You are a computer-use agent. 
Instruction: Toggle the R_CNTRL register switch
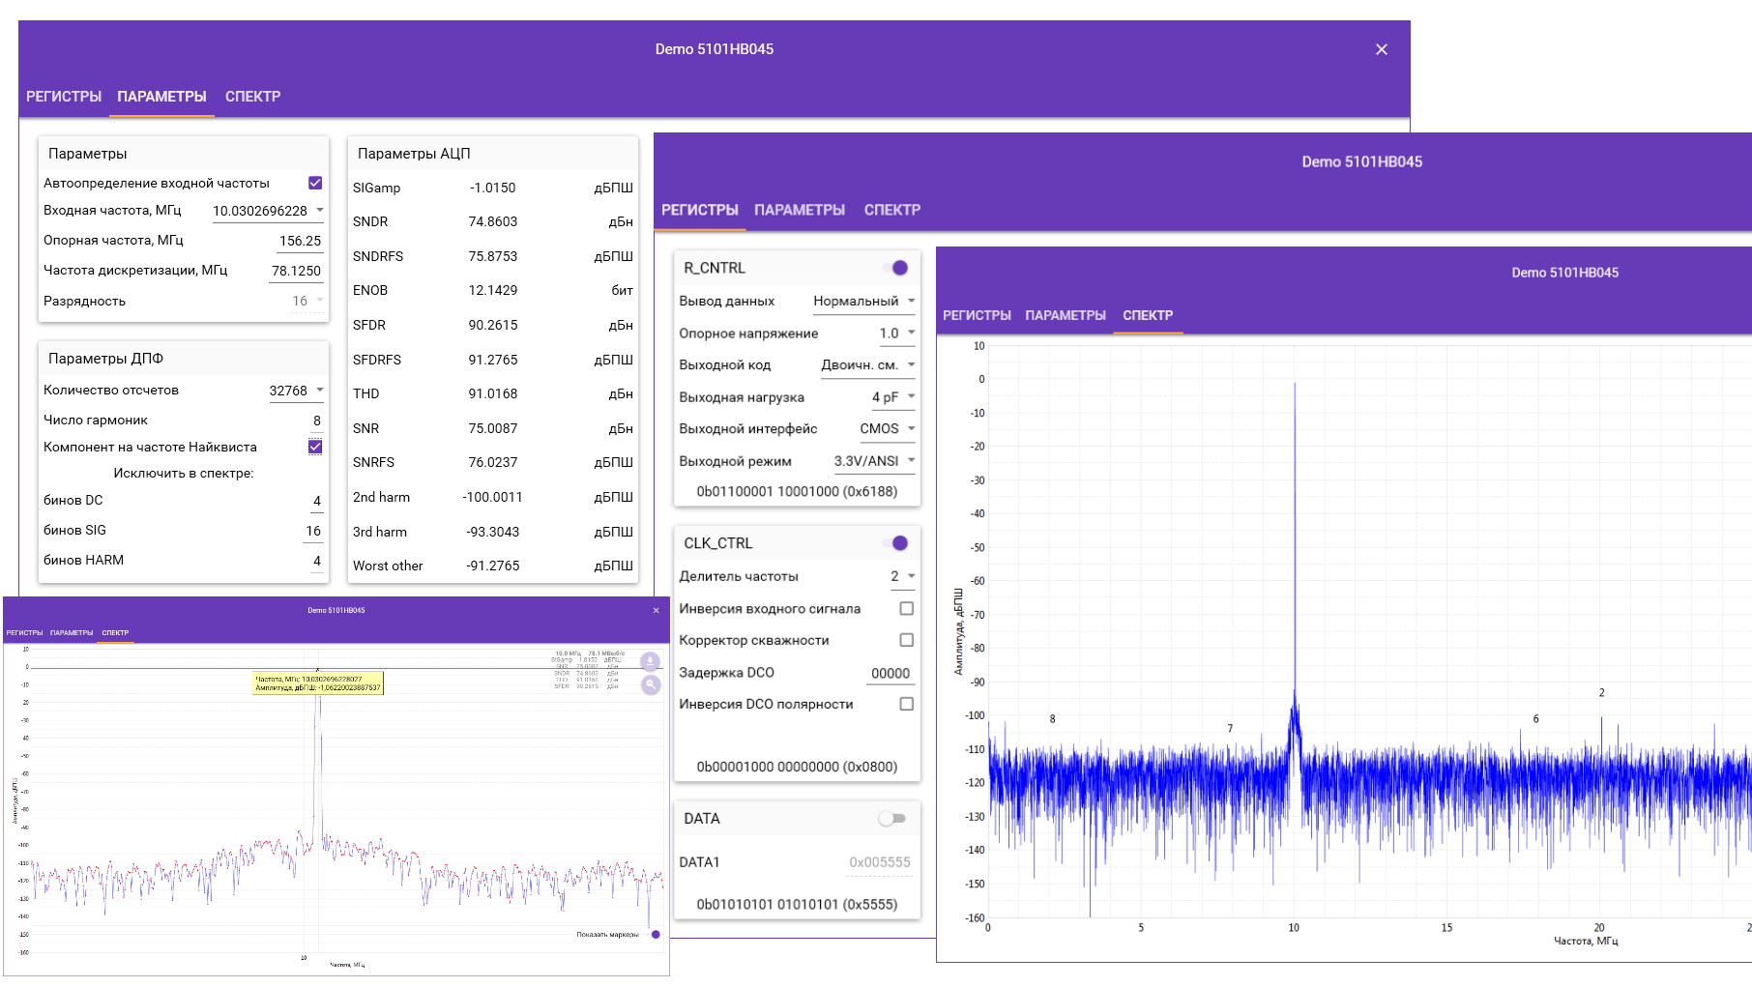point(895,268)
